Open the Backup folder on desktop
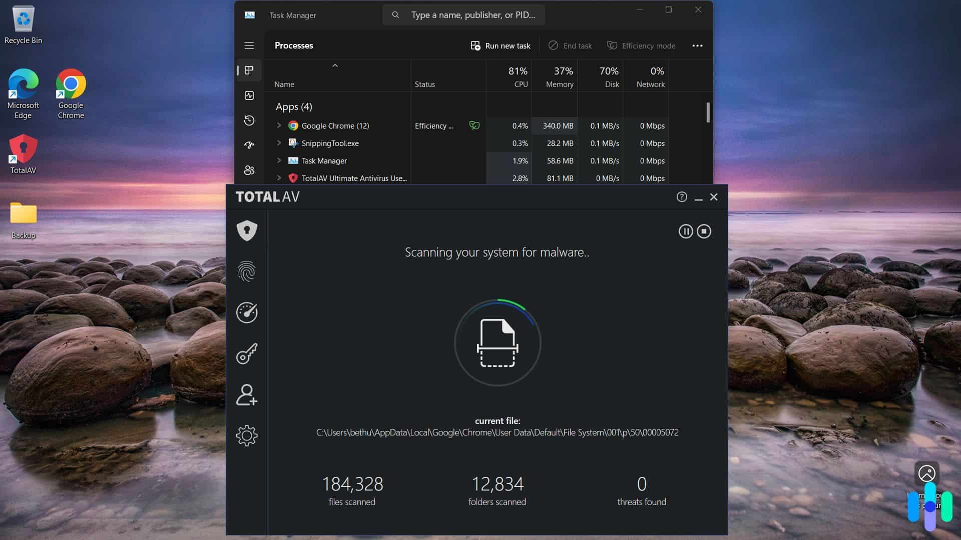The image size is (961, 540). click(23, 220)
